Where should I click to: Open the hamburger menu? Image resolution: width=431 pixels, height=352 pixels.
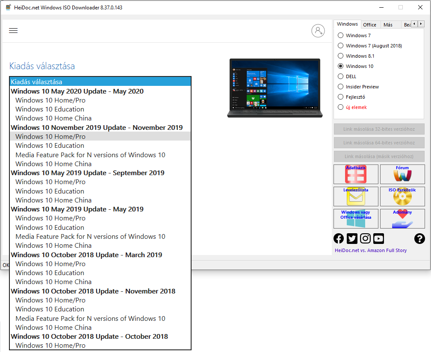click(x=13, y=30)
